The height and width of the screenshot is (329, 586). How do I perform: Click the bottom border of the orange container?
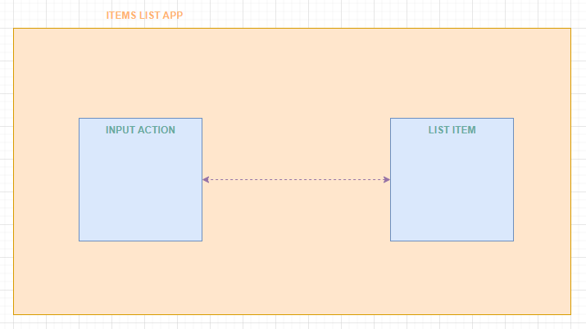pos(293,314)
